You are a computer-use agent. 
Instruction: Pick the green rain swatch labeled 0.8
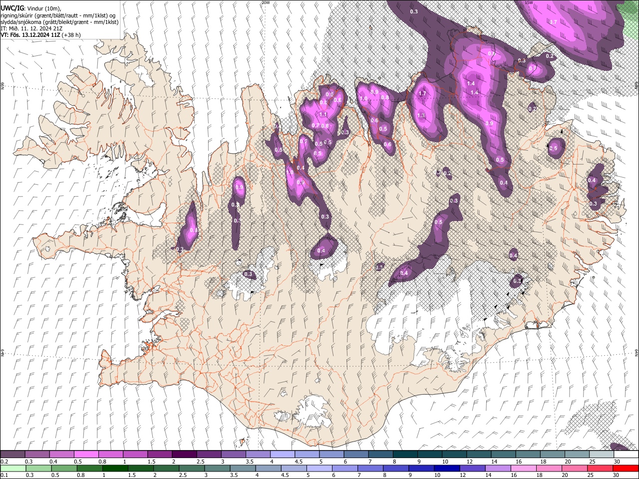tap(89, 468)
